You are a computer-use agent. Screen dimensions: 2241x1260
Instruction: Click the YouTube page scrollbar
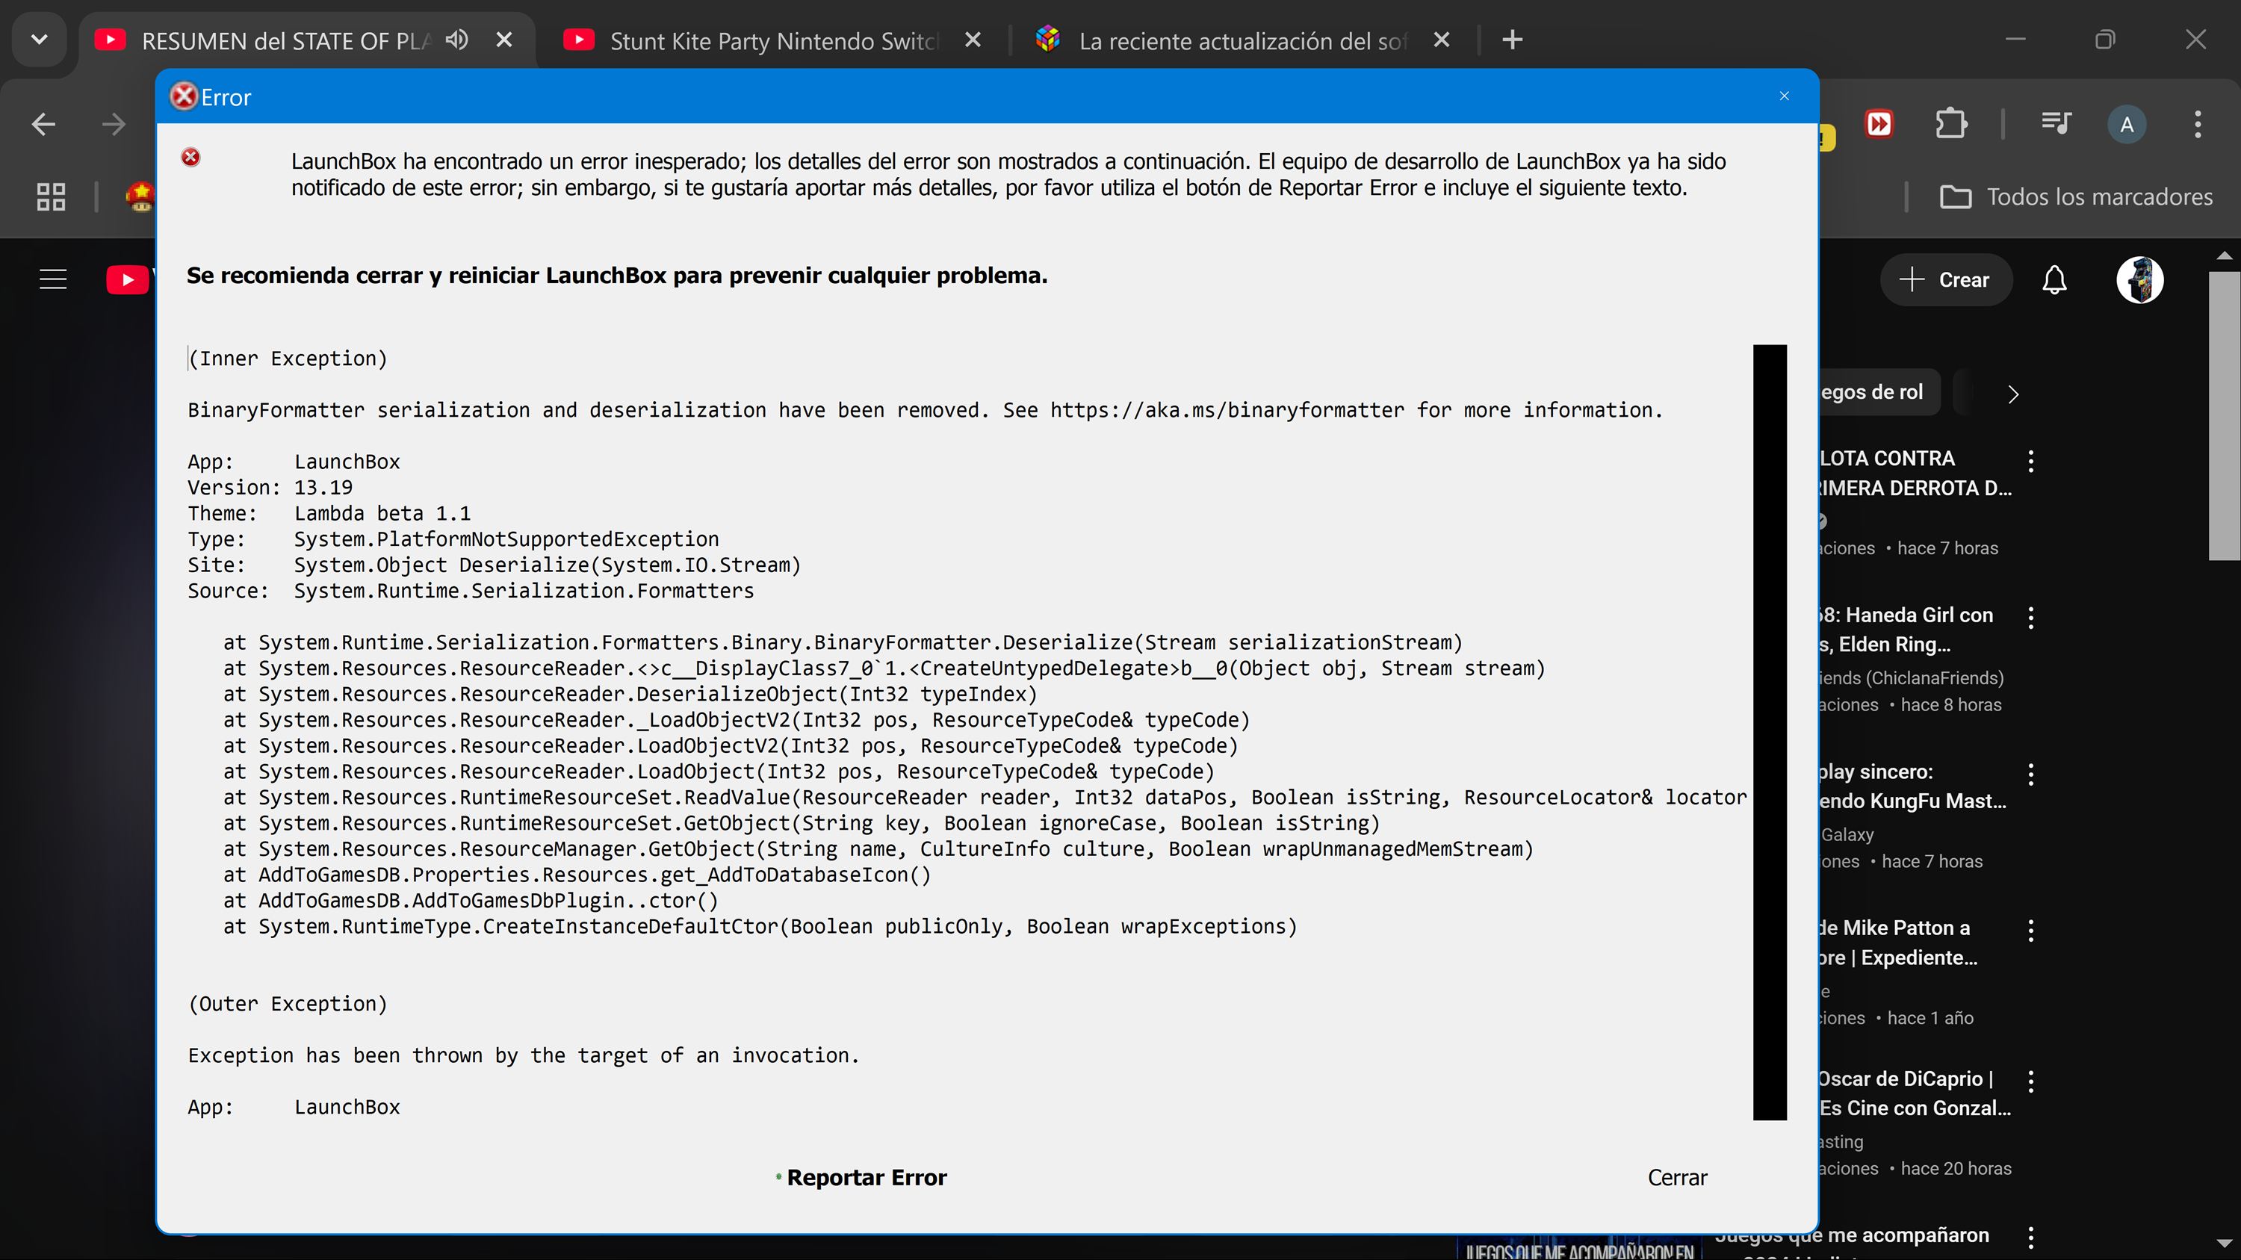(x=2225, y=417)
